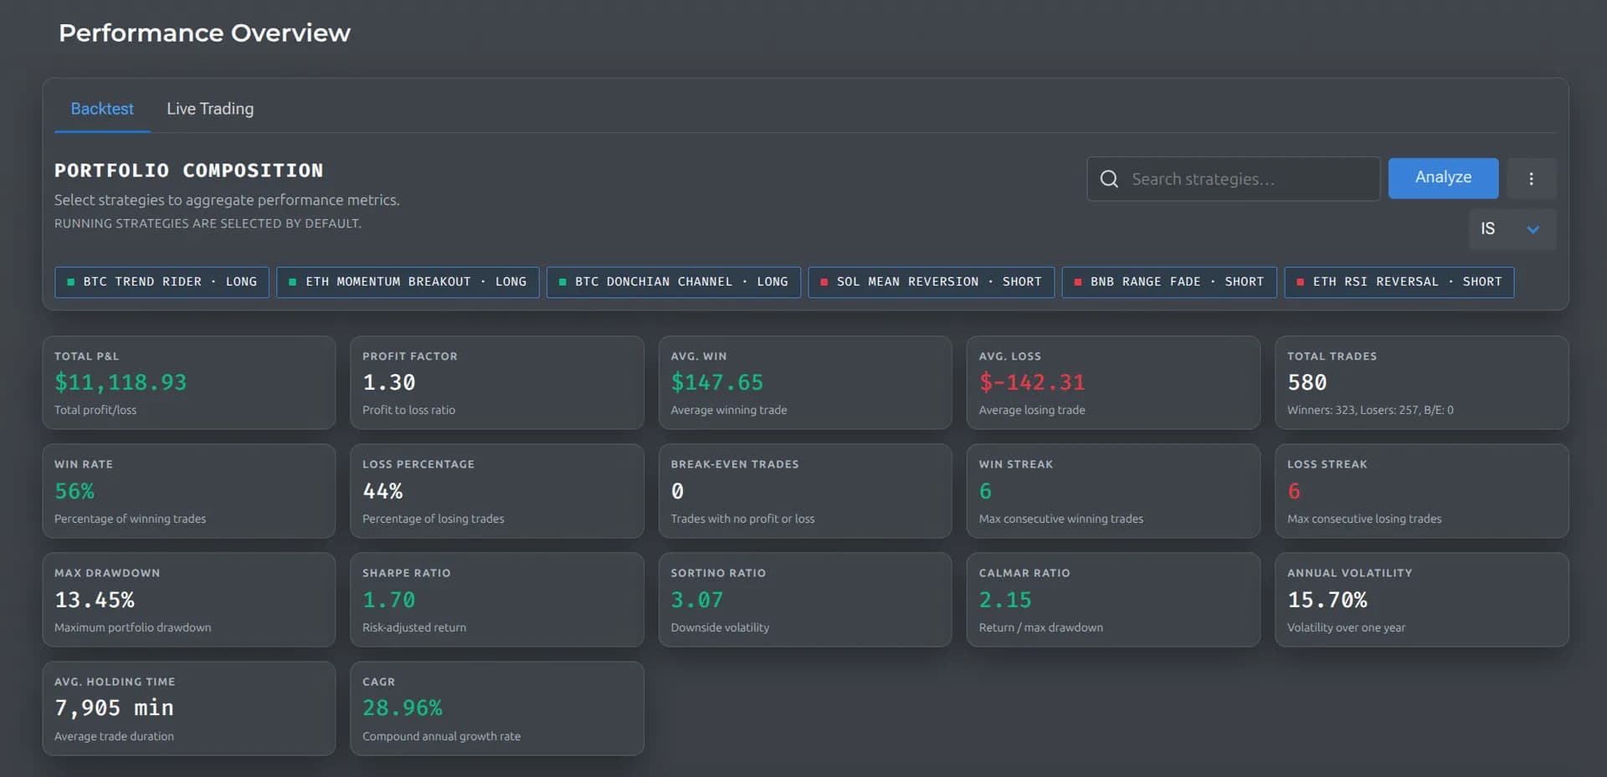Click the search magnifier icon
This screenshot has height=777, width=1607.
point(1109,179)
